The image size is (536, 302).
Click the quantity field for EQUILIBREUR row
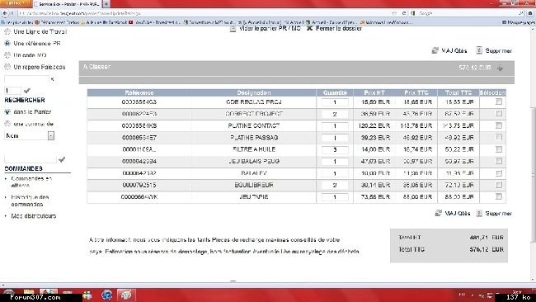pyautogui.click(x=335, y=185)
